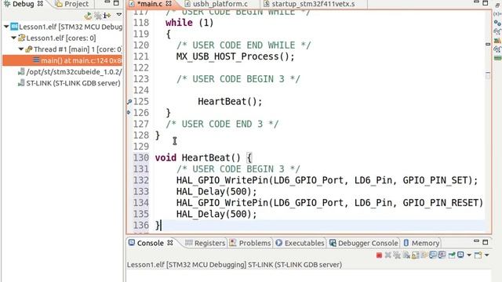This screenshot has width=502, height=282.
Task: Terminate the debug session with red square
Action: coord(379,255)
